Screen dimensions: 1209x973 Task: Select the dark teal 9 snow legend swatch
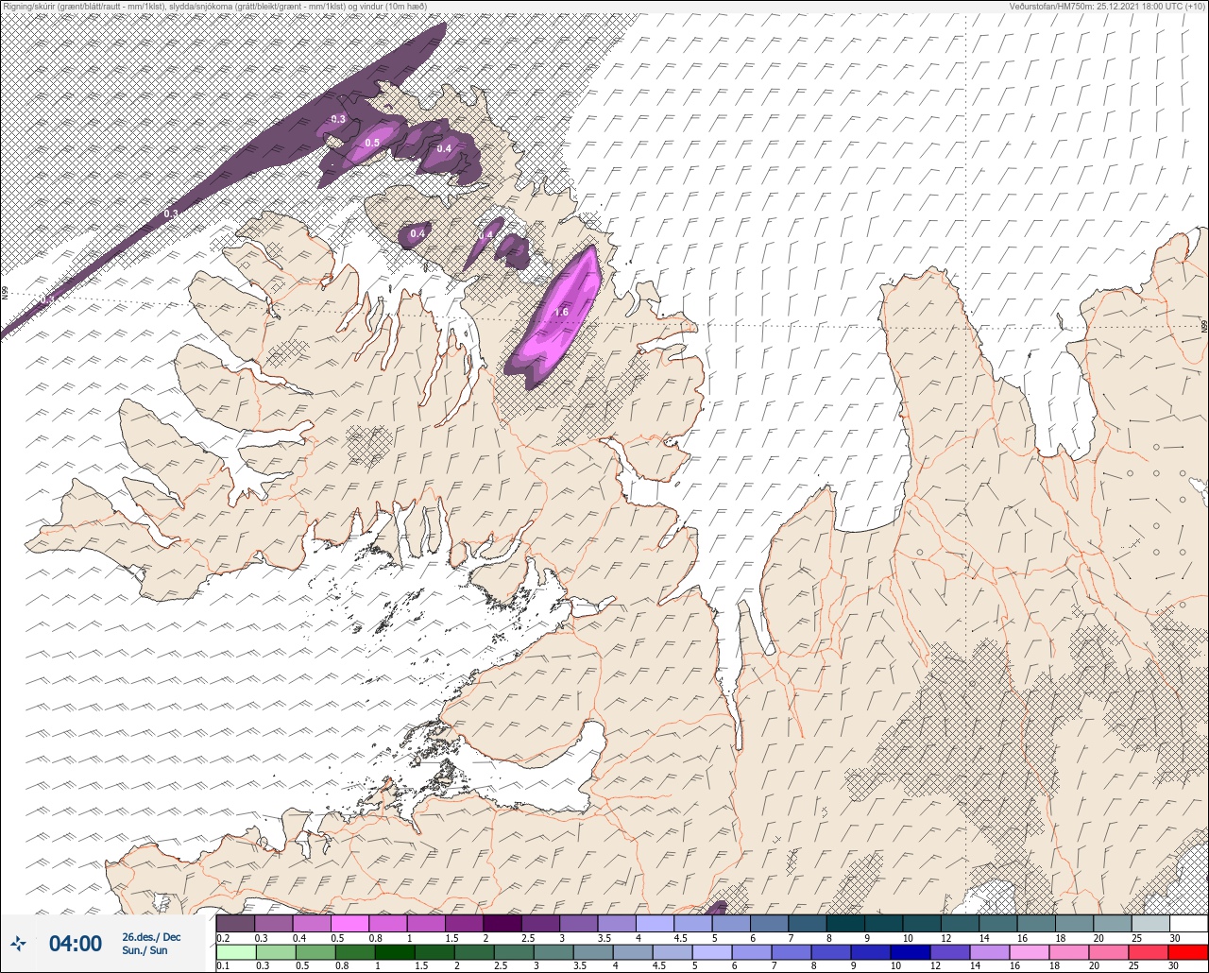click(884, 923)
